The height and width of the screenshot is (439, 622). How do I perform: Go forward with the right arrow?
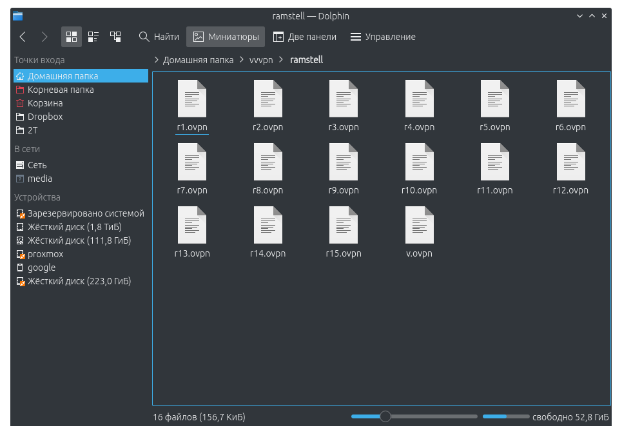[x=44, y=37]
